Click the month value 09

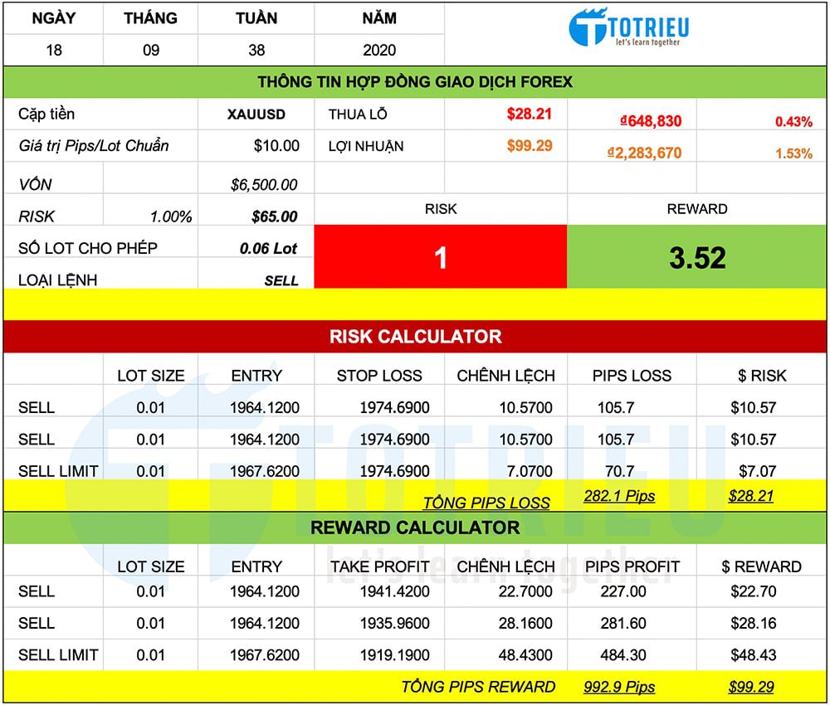click(x=151, y=51)
